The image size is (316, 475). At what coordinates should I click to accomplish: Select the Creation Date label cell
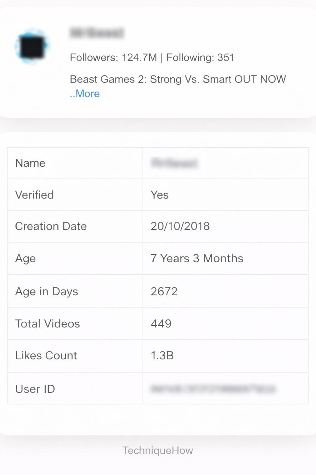tap(51, 226)
